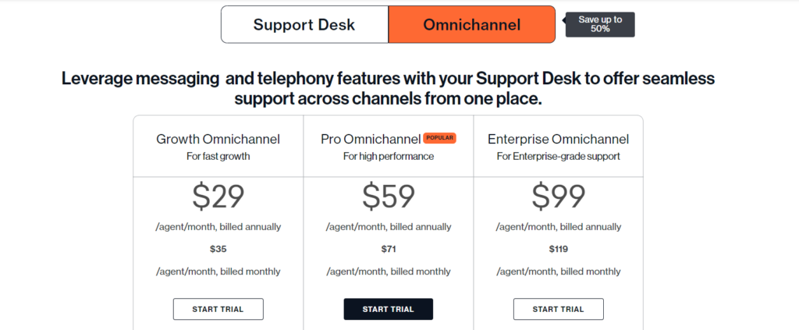
Task: Start trial for Growth Omnichannel plan
Action: pyautogui.click(x=218, y=309)
